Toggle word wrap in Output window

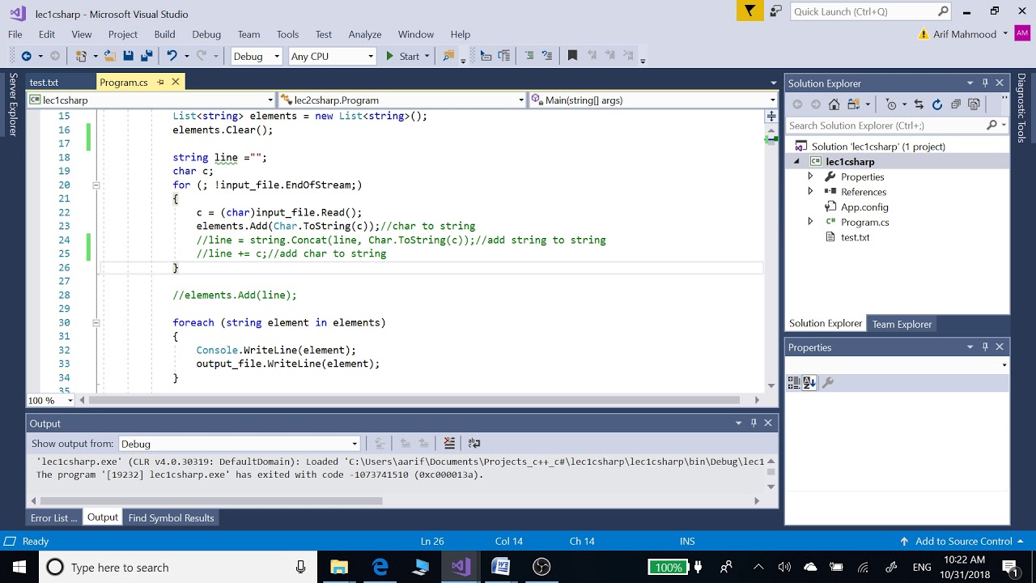pos(474,443)
